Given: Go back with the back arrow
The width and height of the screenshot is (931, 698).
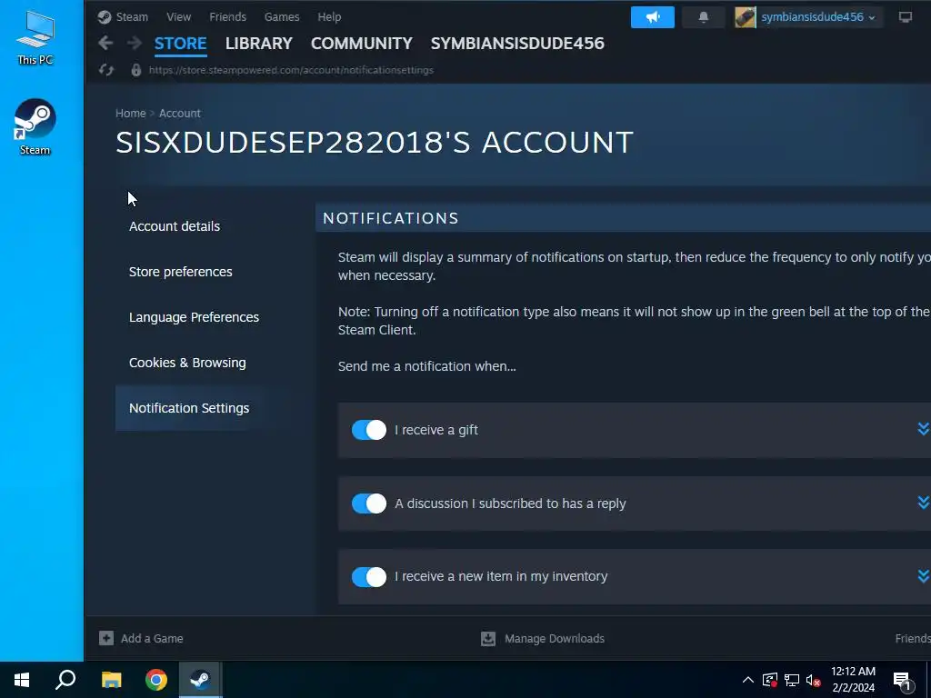Looking at the screenshot, I should coord(105,43).
